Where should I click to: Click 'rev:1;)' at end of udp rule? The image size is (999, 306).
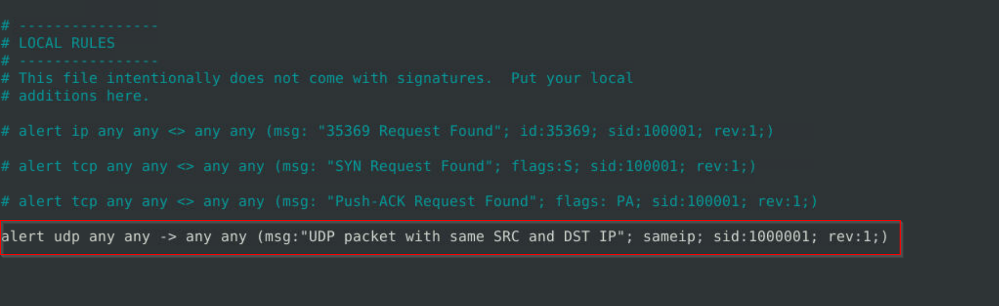point(858,237)
